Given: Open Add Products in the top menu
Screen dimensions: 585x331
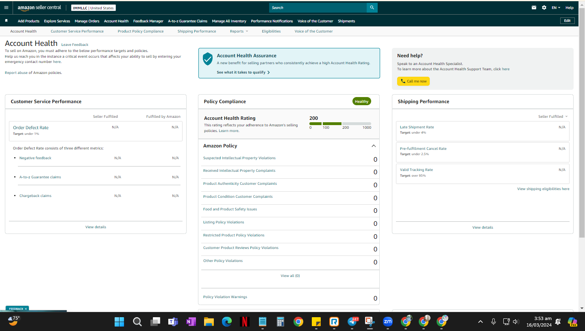Looking at the screenshot, I should [28, 21].
